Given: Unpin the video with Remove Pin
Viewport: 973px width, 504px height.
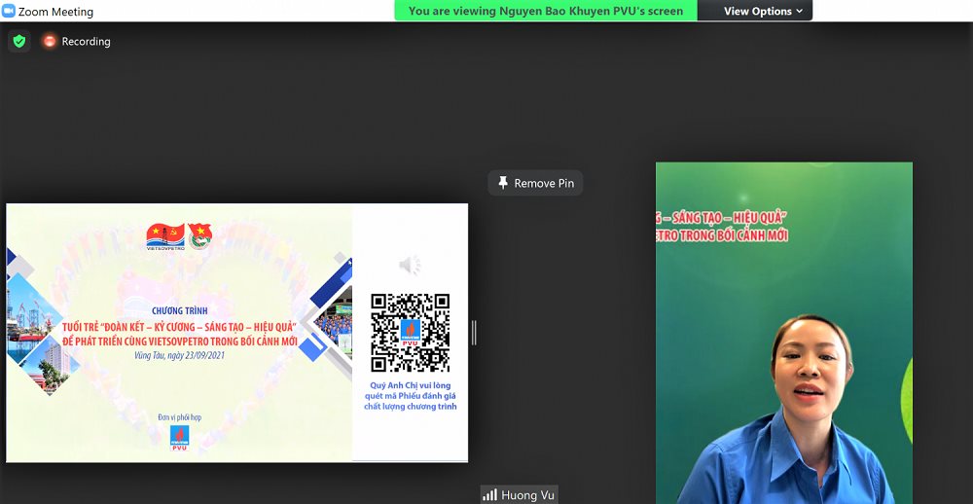Looking at the screenshot, I should click(535, 183).
